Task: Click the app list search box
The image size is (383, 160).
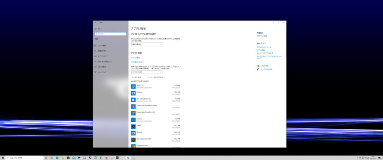Action: coord(147,72)
